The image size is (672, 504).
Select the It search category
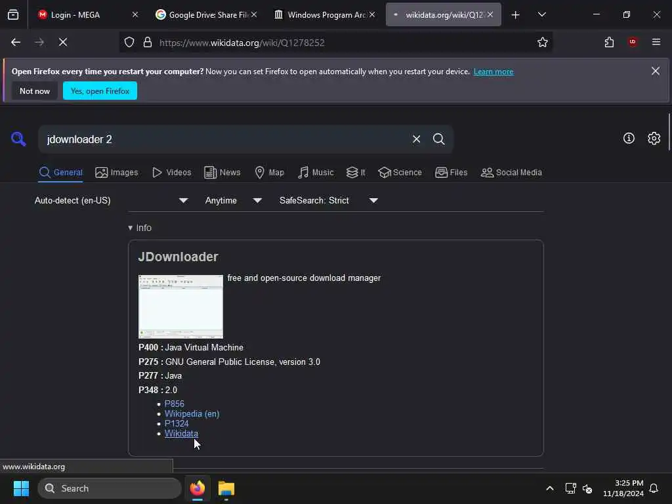click(356, 173)
